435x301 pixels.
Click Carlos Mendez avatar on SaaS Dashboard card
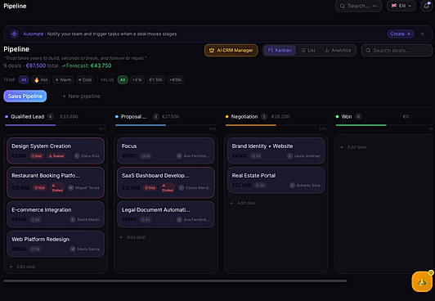point(182,188)
